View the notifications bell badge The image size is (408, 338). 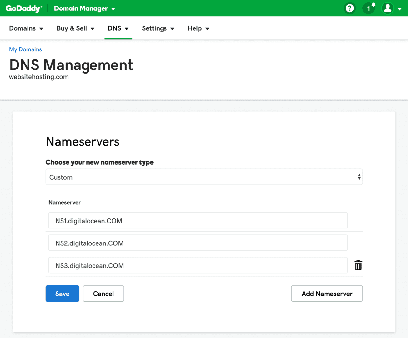(369, 8)
